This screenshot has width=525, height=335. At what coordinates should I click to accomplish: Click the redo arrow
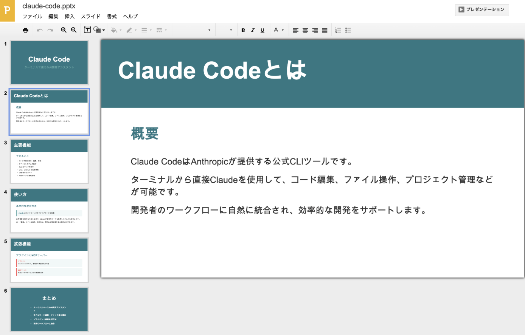(x=50, y=30)
